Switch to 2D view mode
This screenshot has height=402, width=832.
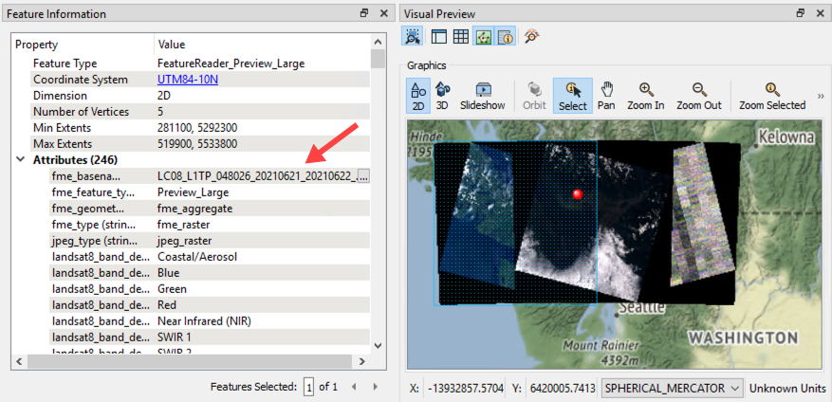(418, 96)
